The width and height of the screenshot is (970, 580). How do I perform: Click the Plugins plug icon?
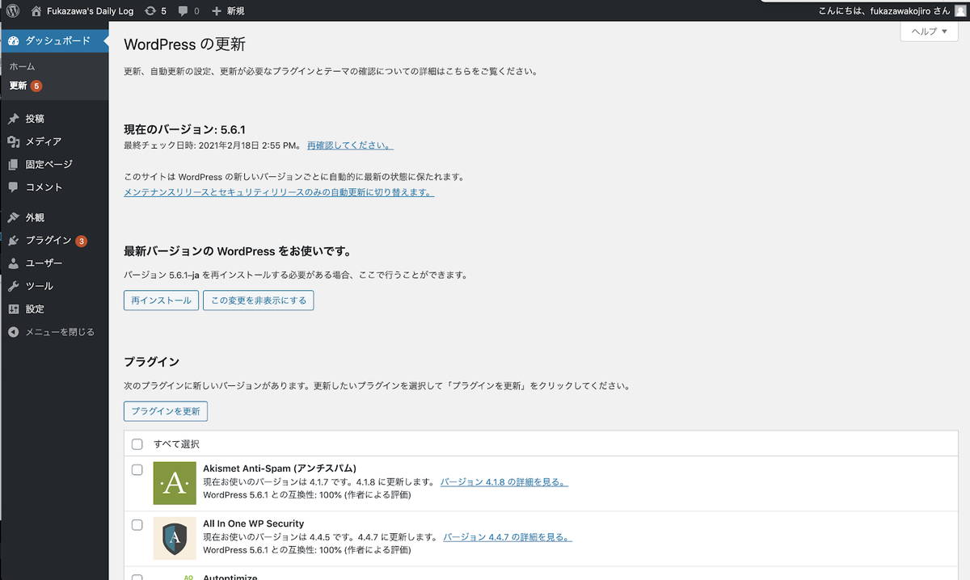point(13,241)
